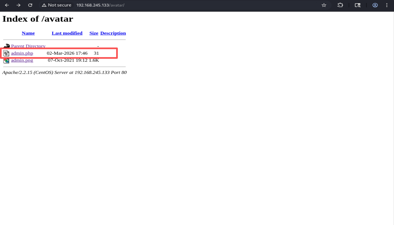Click the address bar URL text
Viewport: 394px width, 225px height.
coord(100,5)
